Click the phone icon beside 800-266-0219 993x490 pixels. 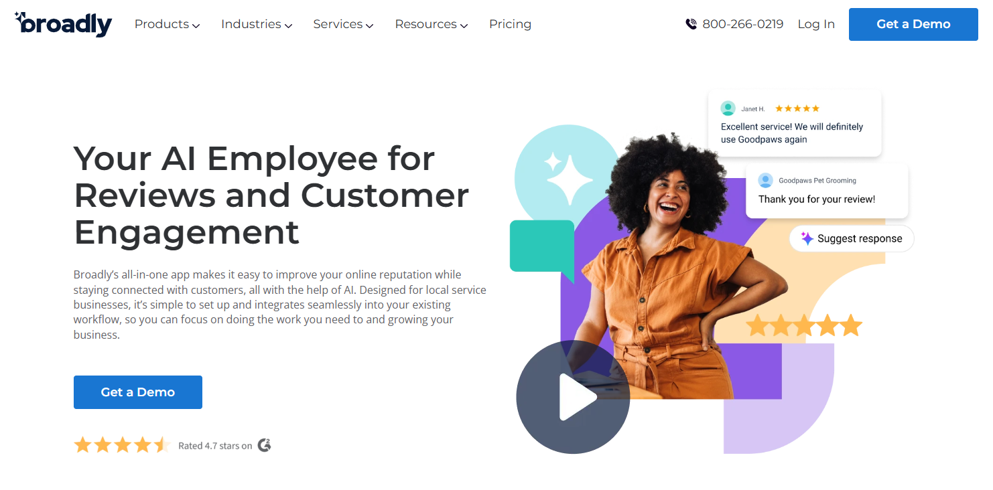(x=691, y=24)
